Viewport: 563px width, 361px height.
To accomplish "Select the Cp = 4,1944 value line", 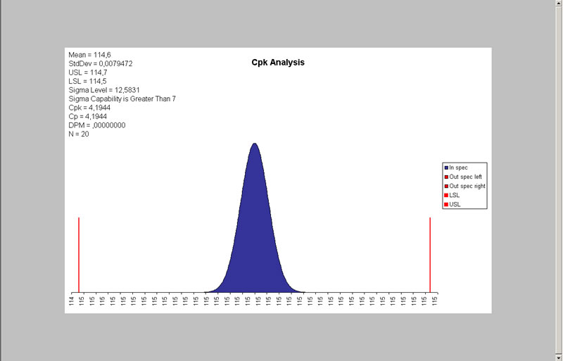I will (x=87, y=117).
